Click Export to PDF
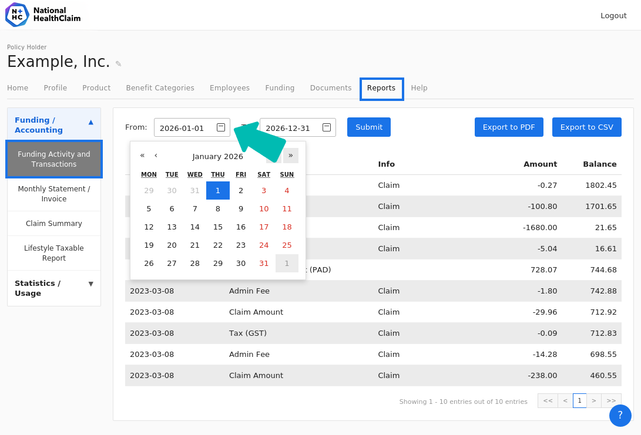The height and width of the screenshot is (435, 641). pyautogui.click(x=509, y=127)
